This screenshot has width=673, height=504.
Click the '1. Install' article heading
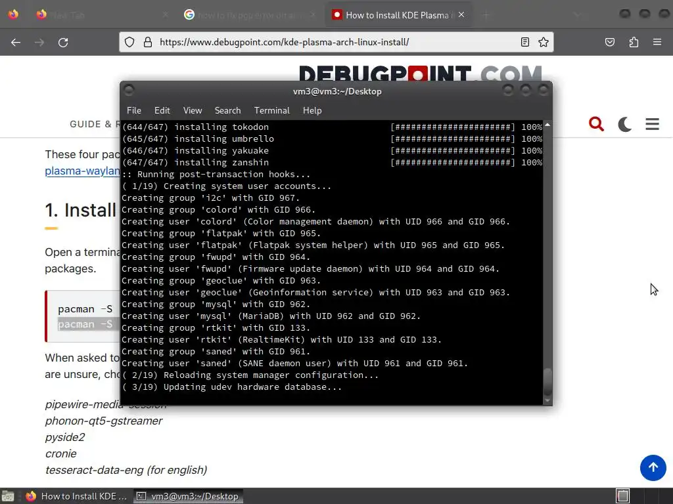click(x=81, y=211)
